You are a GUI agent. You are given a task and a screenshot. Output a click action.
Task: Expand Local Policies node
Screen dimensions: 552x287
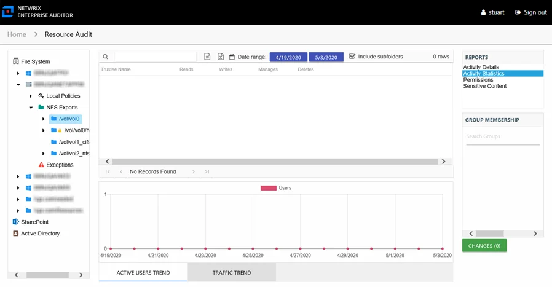tap(31, 96)
